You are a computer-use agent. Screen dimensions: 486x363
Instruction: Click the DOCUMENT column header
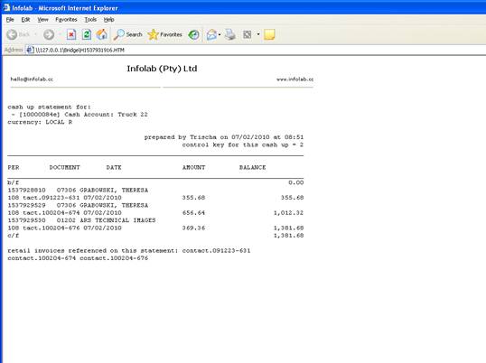point(64,168)
